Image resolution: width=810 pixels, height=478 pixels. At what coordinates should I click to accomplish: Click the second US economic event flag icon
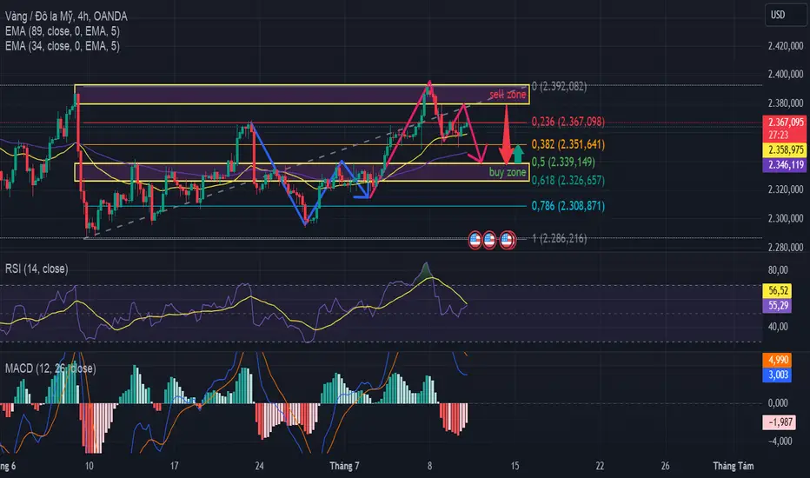489,240
